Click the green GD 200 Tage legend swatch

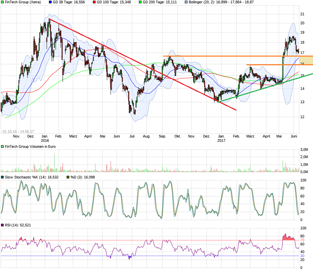[140, 2]
